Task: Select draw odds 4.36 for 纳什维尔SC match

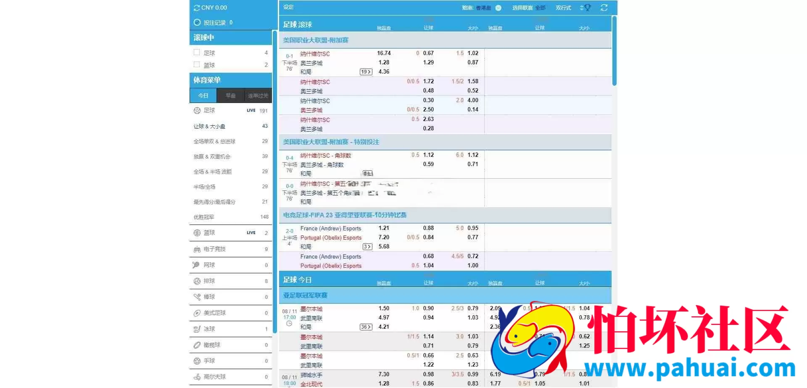Action: coord(384,72)
